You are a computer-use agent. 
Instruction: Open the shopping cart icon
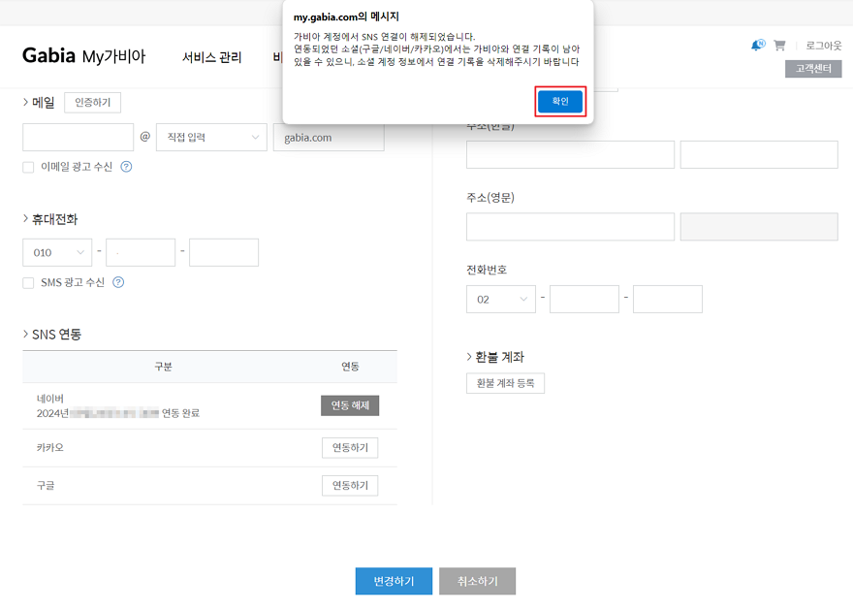click(x=779, y=46)
